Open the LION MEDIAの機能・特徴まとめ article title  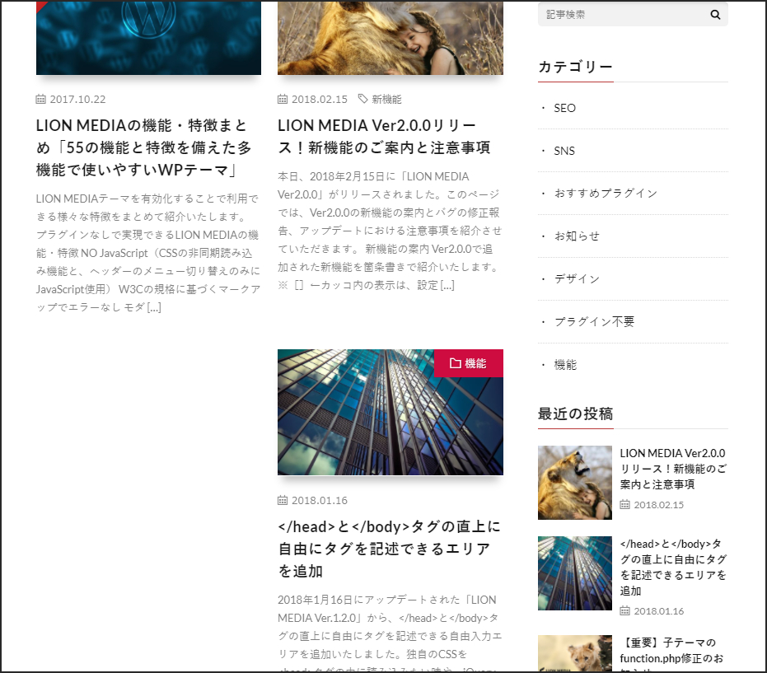(x=144, y=147)
